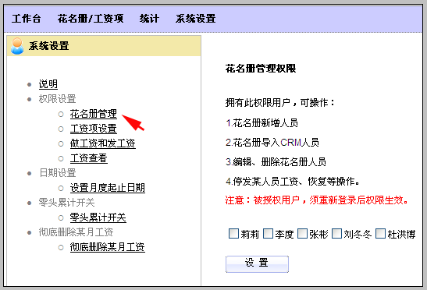Open 做工资和发工资 link
This screenshot has width=427, height=290.
pyautogui.click(x=103, y=143)
